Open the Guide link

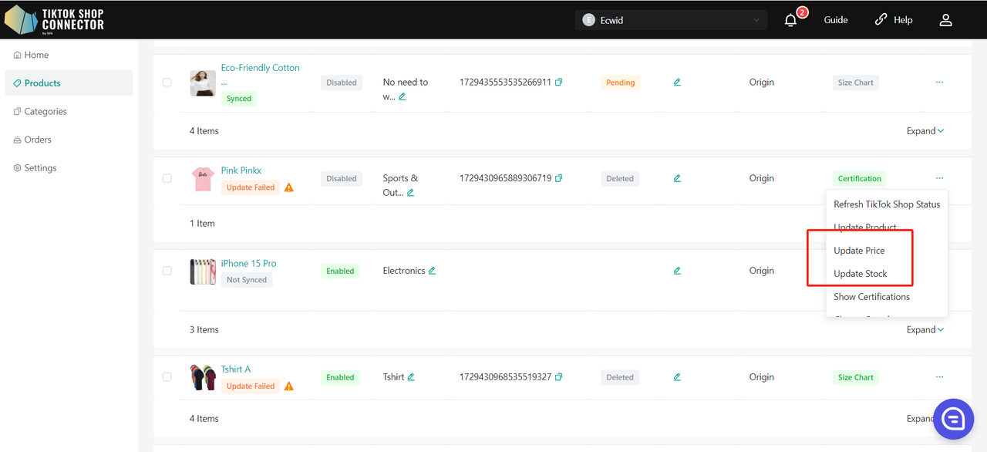pos(836,20)
